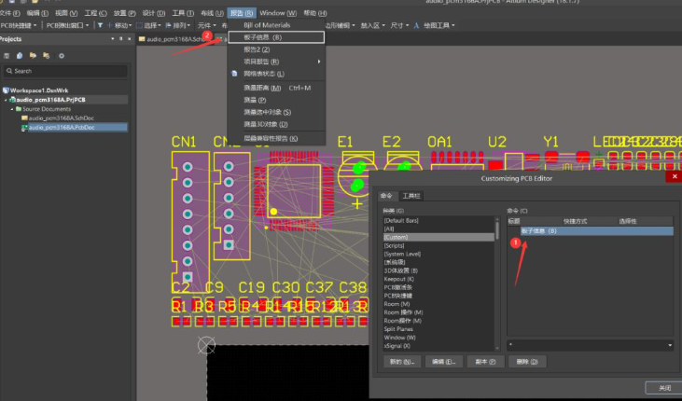Viewport: 682px width, 401px height.
Task: Switch to 命令 tab in Customizing dialog
Action: click(x=386, y=196)
